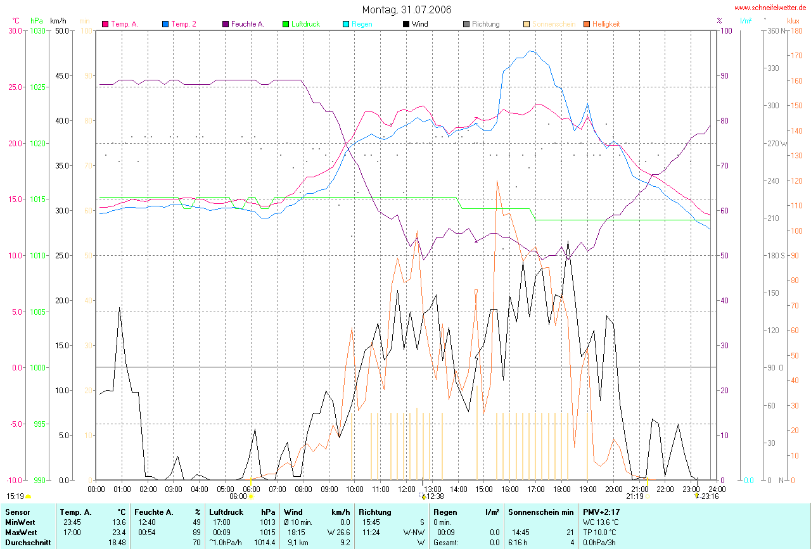
Task: Click the black Wind legend swatch
Action: (x=406, y=24)
